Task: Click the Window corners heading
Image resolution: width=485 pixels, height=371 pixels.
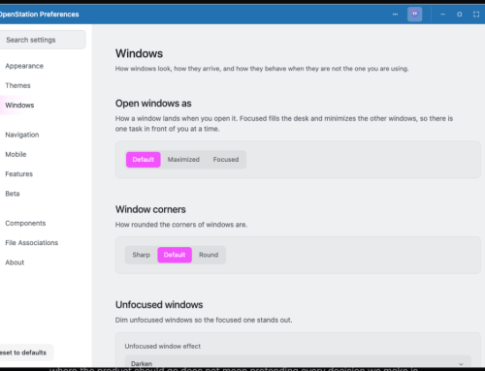Action: point(150,209)
